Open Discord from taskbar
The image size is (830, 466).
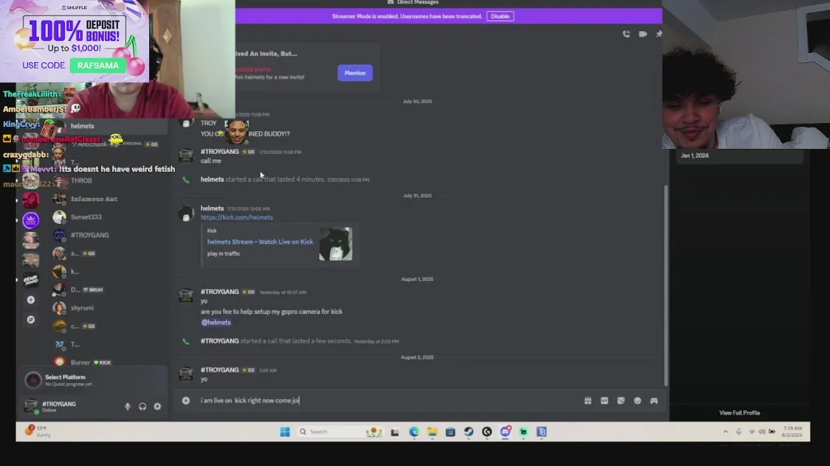505,432
